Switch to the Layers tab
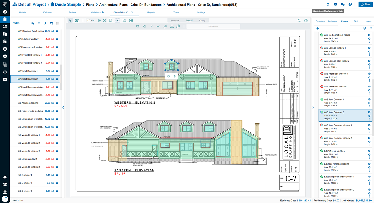The image size is (374, 203). [x=368, y=21]
